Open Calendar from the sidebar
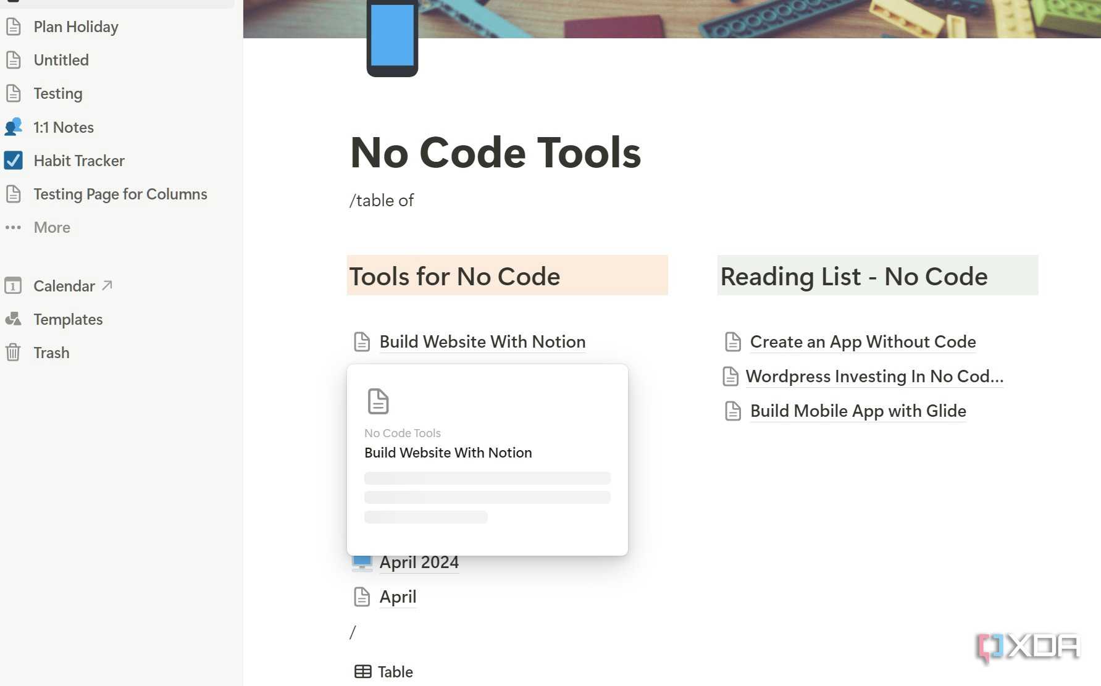The image size is (1101, 686). tap(64, 286)
